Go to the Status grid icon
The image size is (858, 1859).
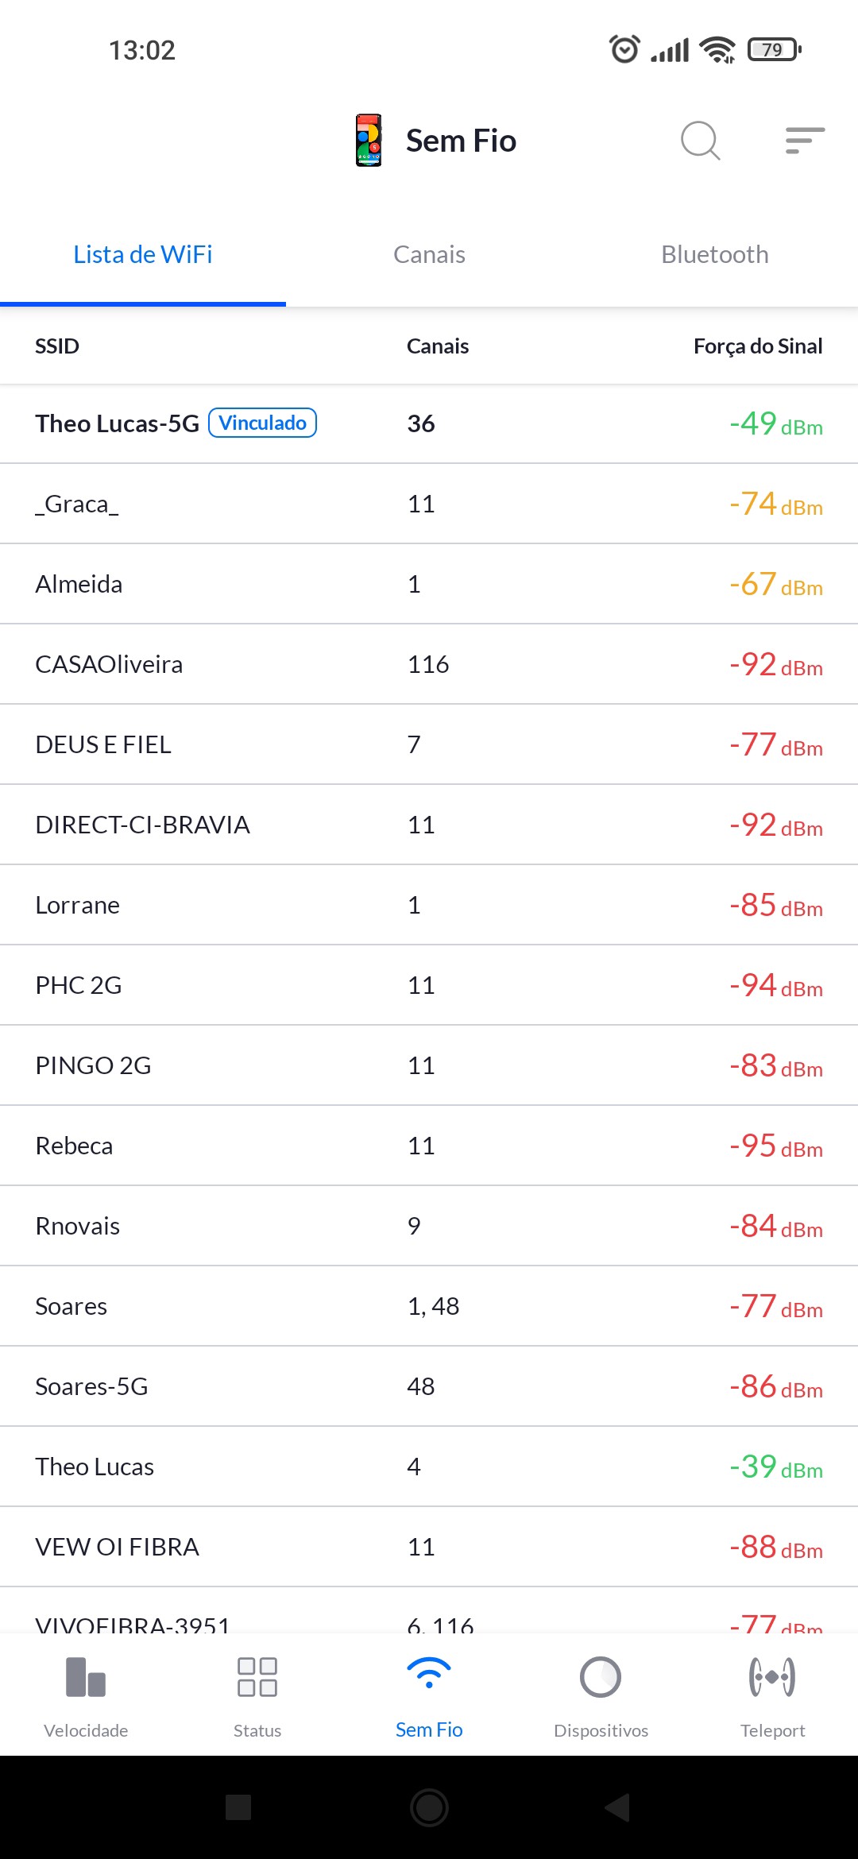tap(257, 1677)
